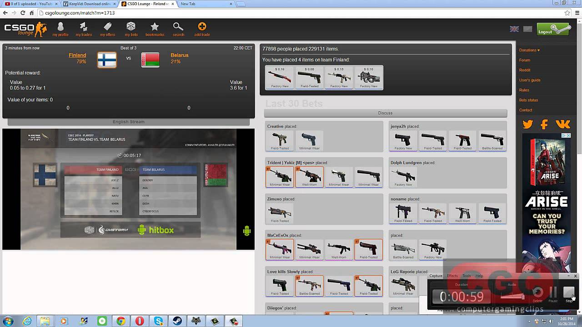Image resolution: width=582 pixels, height=327 pixels.
Task: Click the Logout button
Action: (553, 30)
